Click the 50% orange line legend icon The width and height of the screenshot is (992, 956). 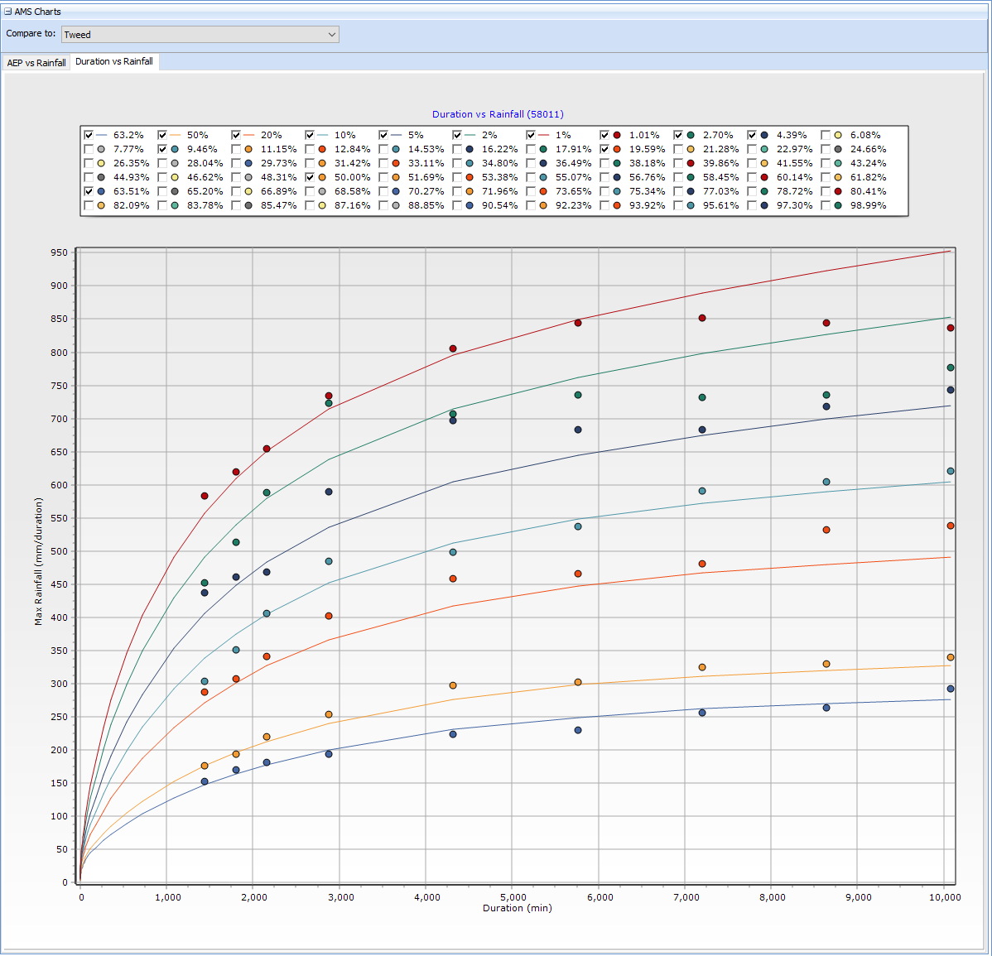(175, 135)
